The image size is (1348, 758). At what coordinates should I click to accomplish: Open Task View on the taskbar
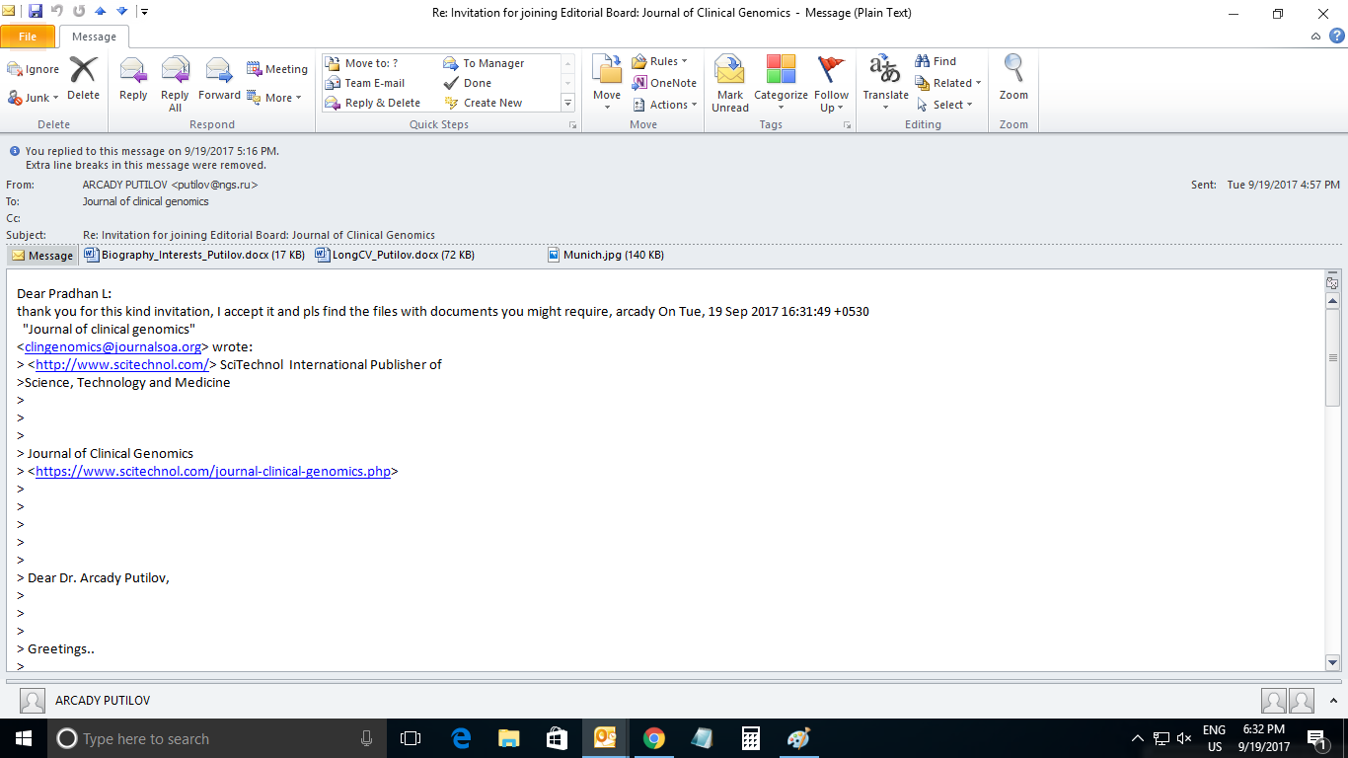coord(411,738)
